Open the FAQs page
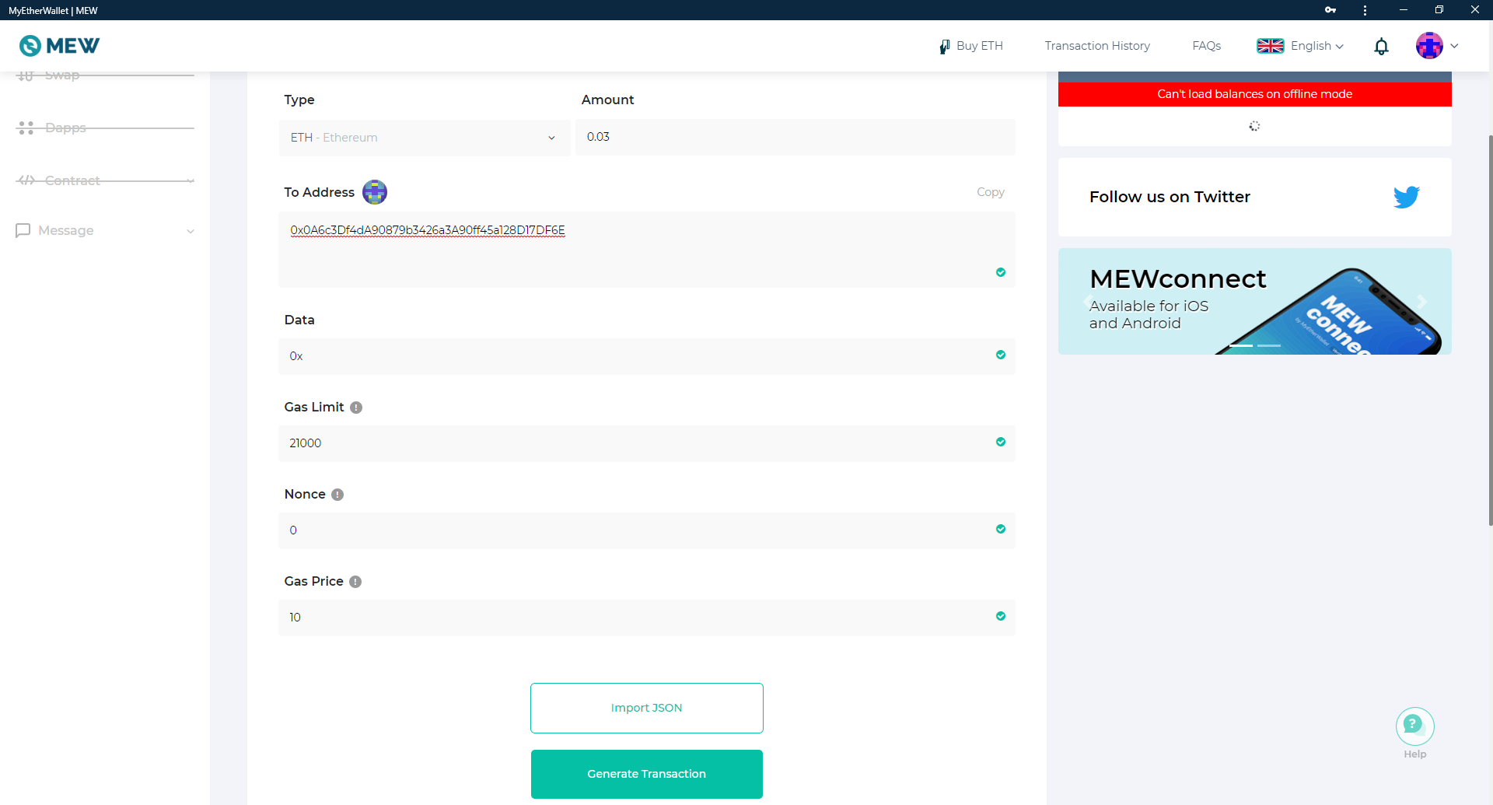 pos(1206,46)
